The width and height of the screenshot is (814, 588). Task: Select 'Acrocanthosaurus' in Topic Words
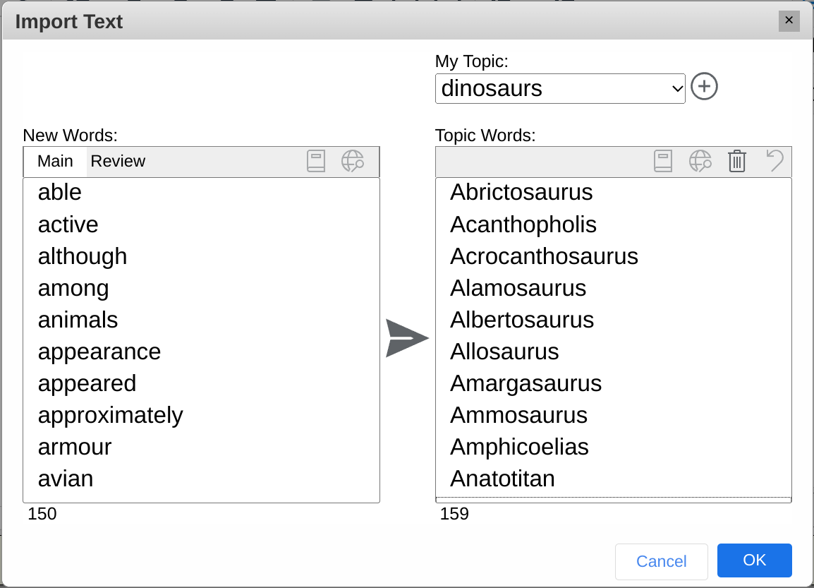[614, 256]
